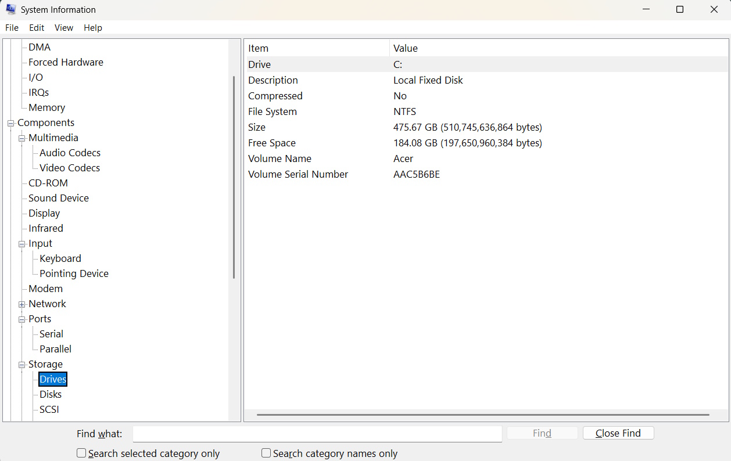The height and width of the screenshot is (461, 731).
Task: Open the View menu
Action: pyautogui.click(x=64, y=28)
